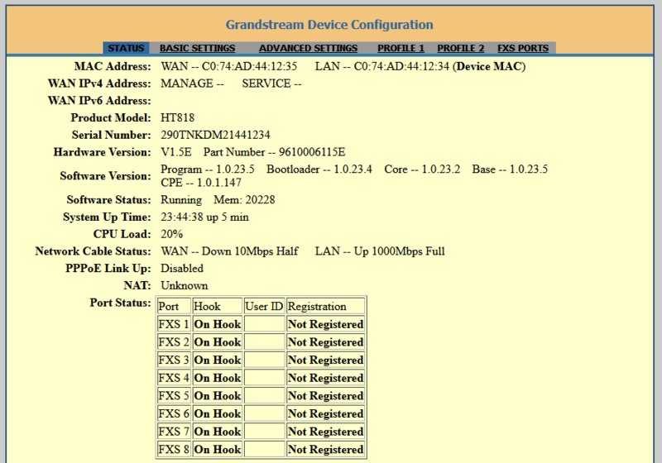The width and height of the screenshot is (662, 463).
Task: Click On Hook status for FXS 1
Action: click(218, 324)
